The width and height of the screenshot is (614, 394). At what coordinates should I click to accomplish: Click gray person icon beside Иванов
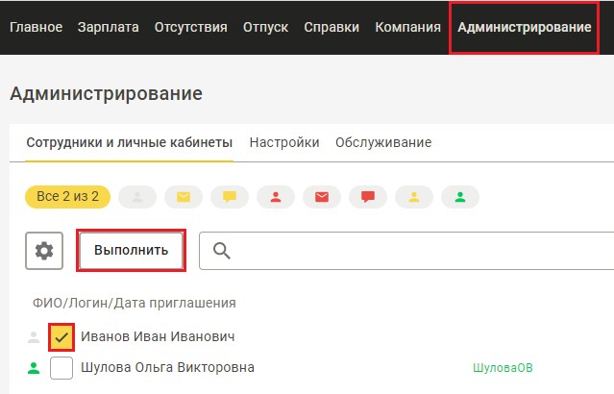coord(34,336)
